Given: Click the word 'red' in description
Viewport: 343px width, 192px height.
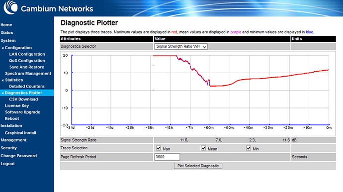Looking at the screenshot, I should click(x=174, y=32).
